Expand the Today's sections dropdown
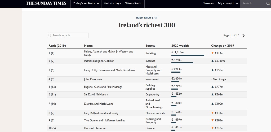This screenshot has width=271, height=132. 86,3
